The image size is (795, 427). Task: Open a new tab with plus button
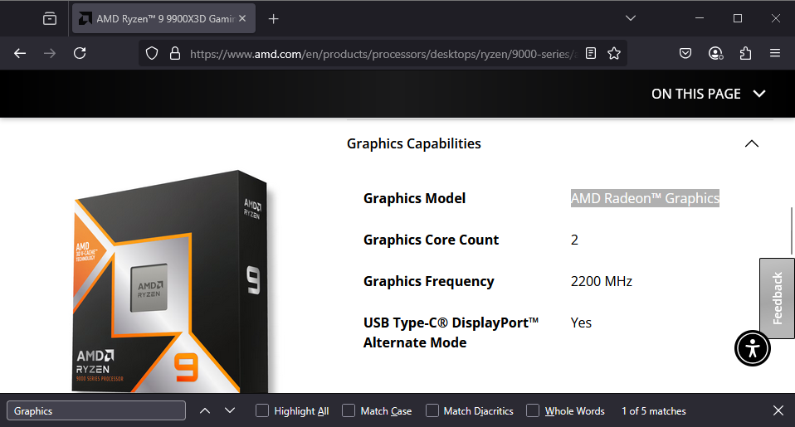click(273, 19)
